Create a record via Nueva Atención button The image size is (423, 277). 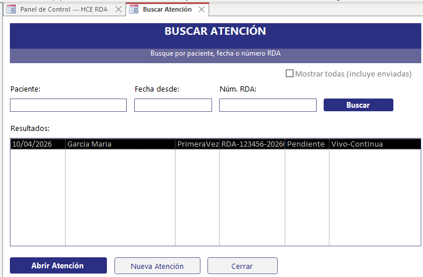pos(157,266)
